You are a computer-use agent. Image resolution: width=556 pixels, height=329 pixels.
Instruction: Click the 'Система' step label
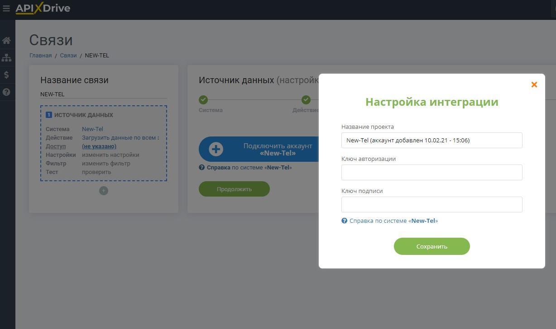click(x=211, y=110)
